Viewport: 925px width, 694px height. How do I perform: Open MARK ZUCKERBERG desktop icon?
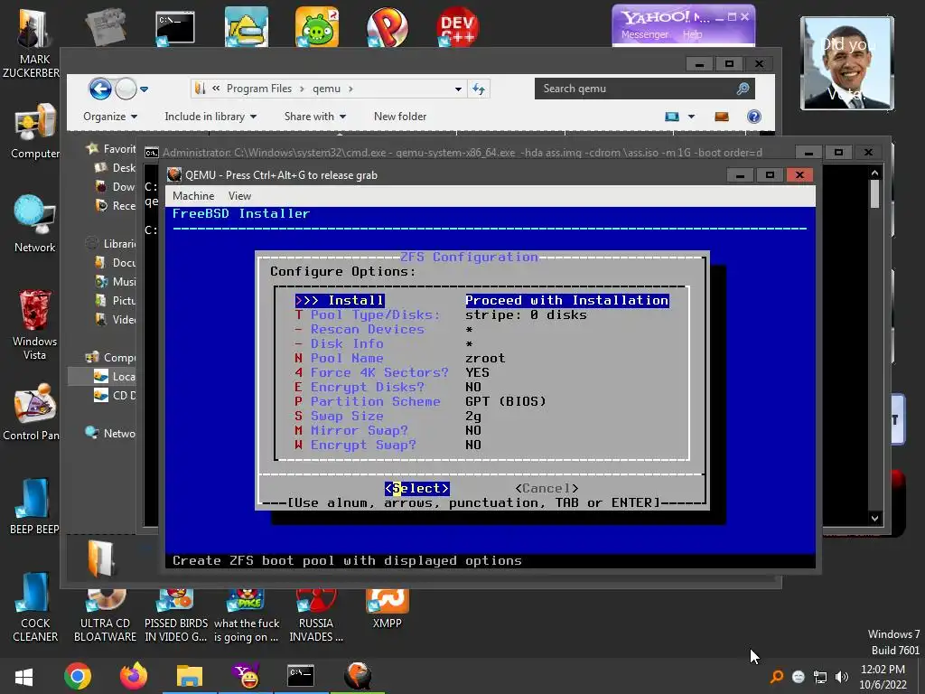(33, 43)
